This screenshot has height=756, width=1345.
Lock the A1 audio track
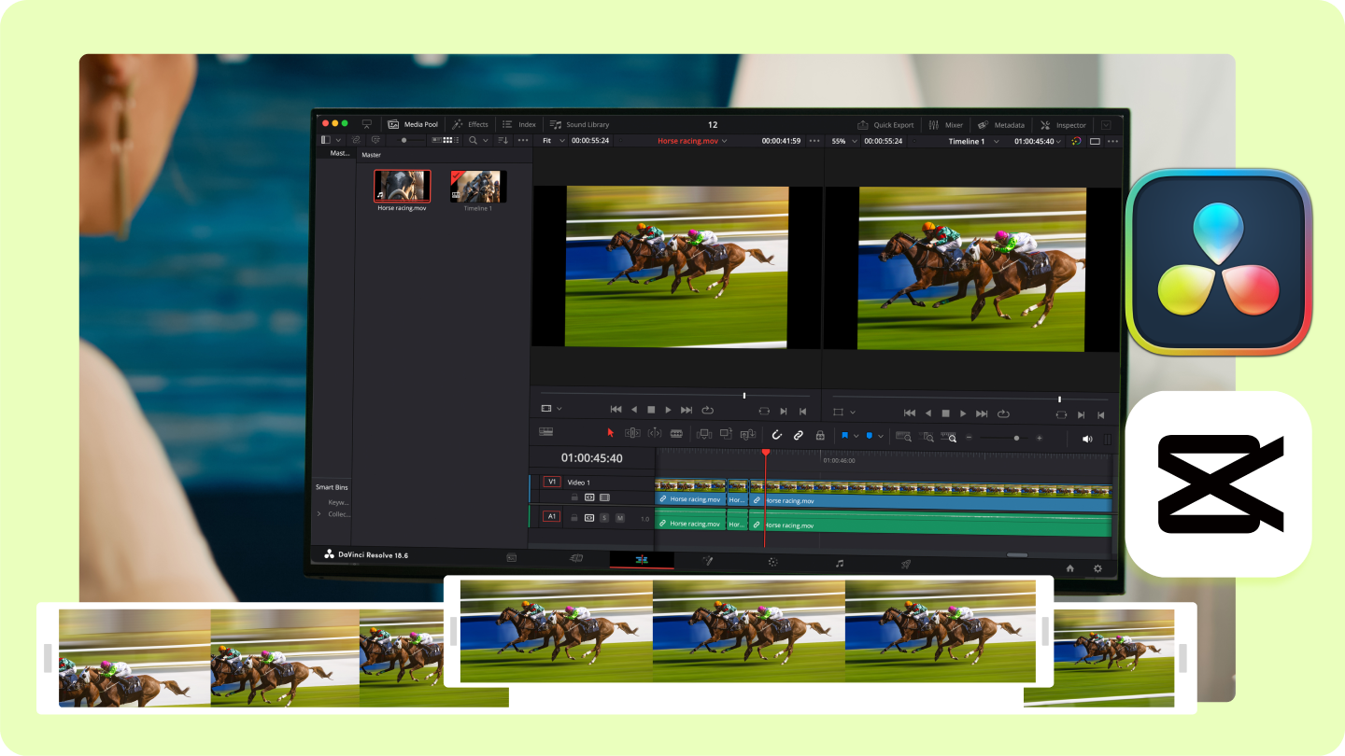point(574,517)
